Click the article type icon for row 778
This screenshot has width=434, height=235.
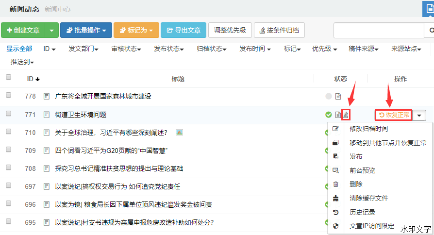click(x=47, y=96)
